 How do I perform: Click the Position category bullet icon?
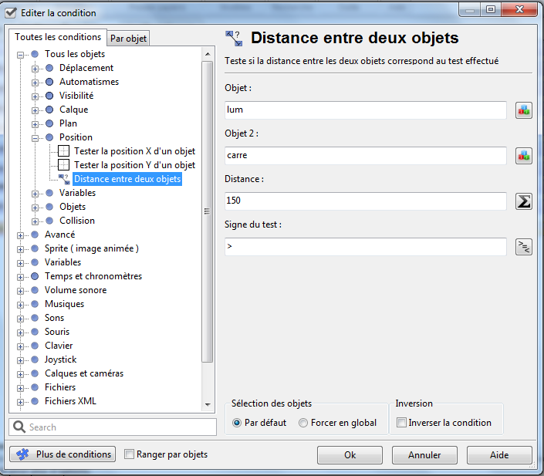point(49,137)
